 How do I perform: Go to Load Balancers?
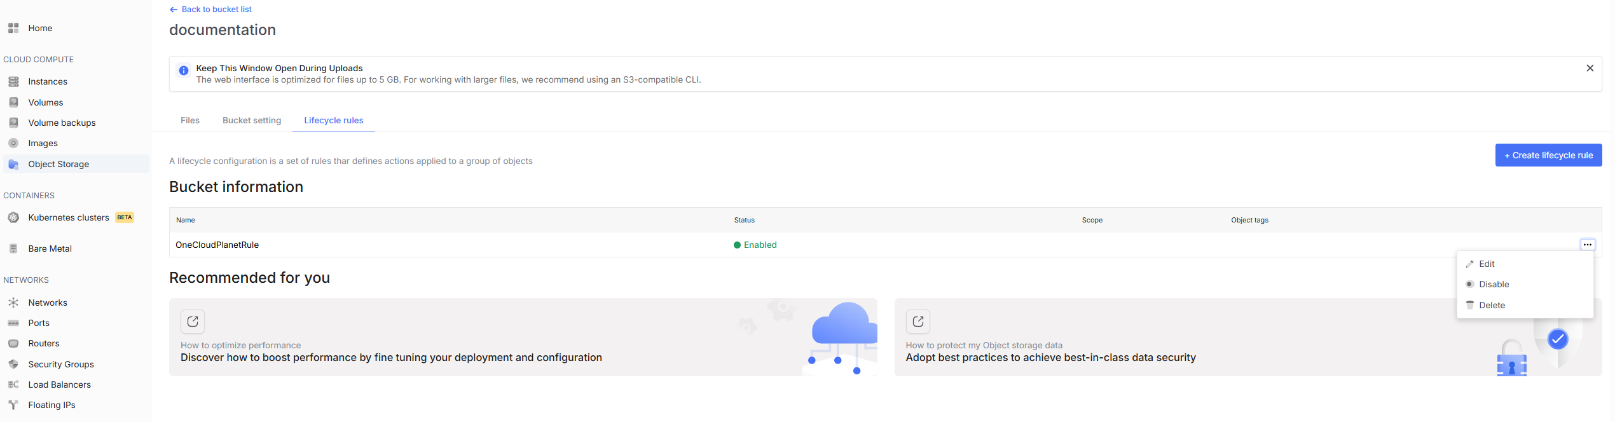pos(59,385)
